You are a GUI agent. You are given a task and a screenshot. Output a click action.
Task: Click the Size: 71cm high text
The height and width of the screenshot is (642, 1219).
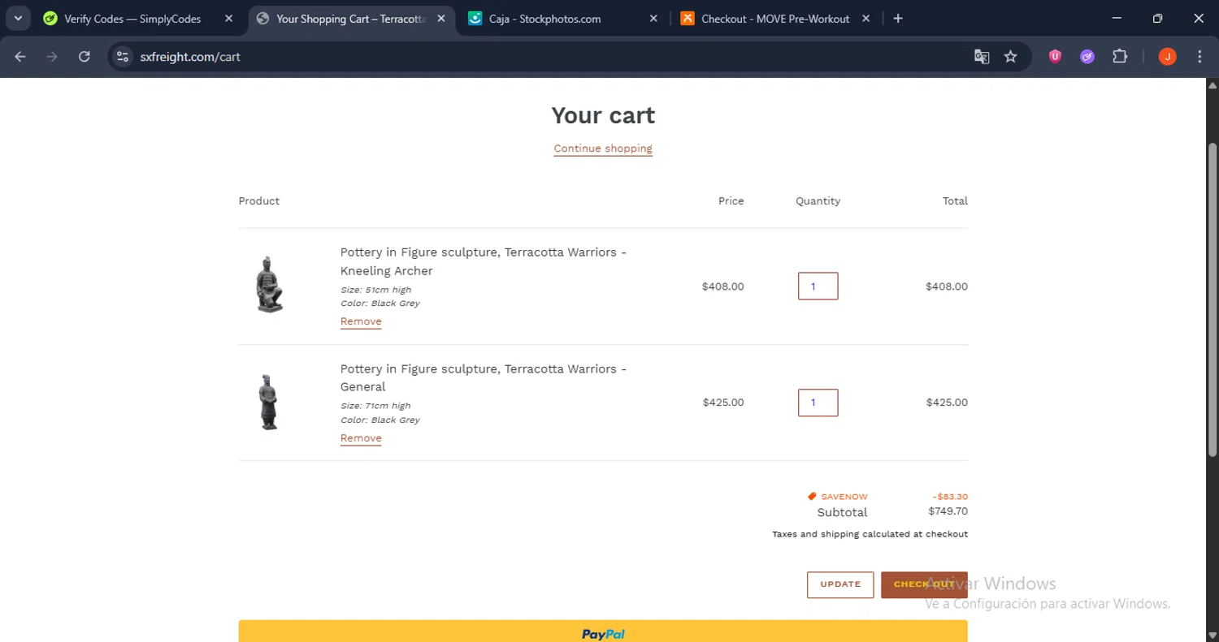click(375, 406)
